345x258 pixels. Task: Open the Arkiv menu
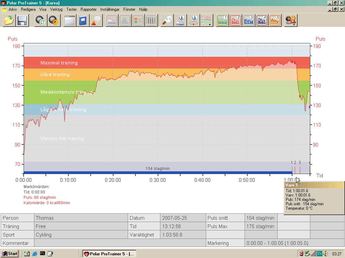click(x=13, y=9)
